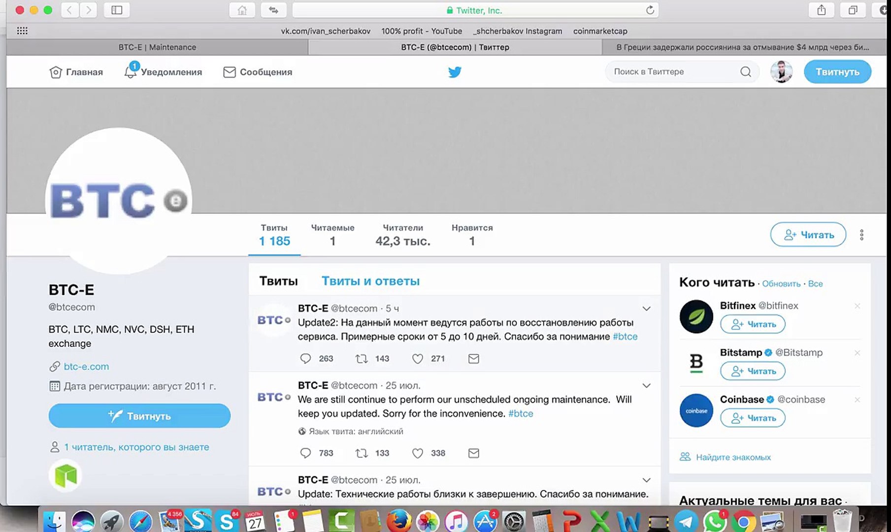Click the Safari address bar
The height and width of the screenshot is (532, 891).
tap(475, 10)
